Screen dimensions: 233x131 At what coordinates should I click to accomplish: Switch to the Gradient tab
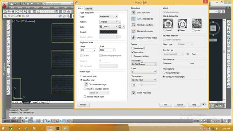pos(88,9)
